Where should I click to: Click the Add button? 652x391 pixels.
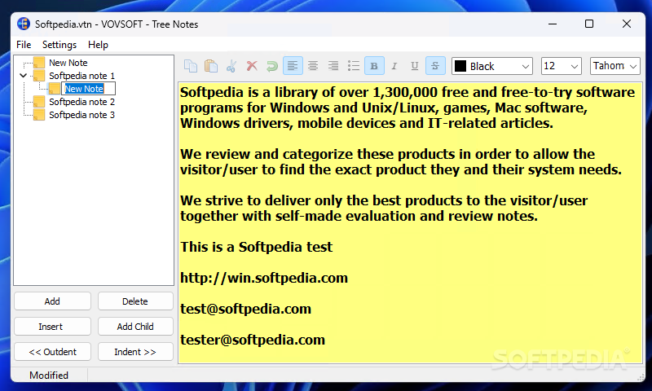click(52, 301)
